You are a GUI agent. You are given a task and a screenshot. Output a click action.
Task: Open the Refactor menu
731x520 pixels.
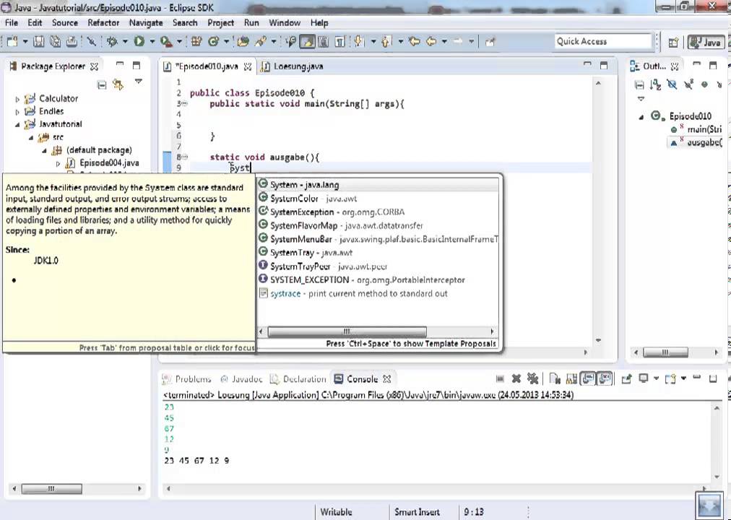103,23
